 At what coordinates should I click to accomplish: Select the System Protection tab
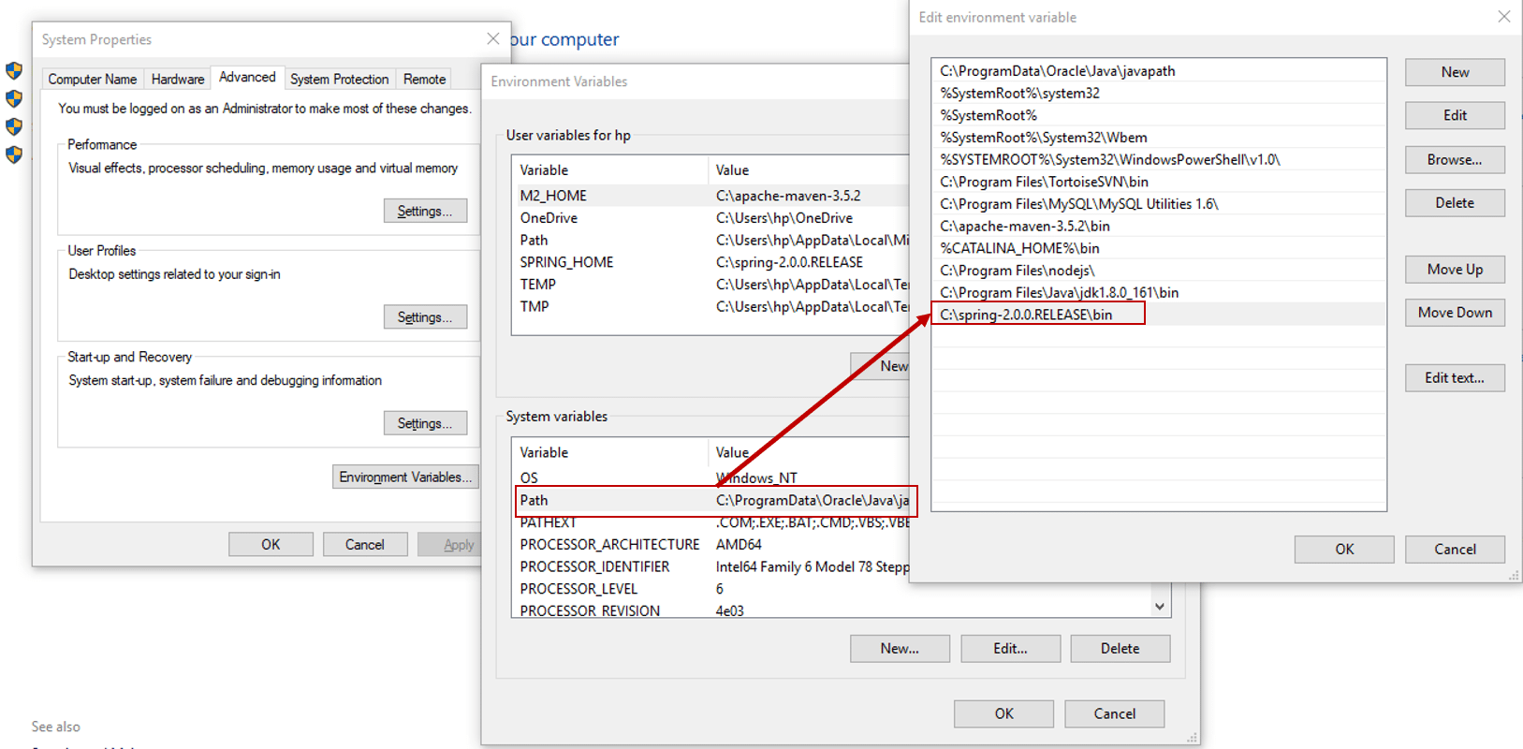339,80
